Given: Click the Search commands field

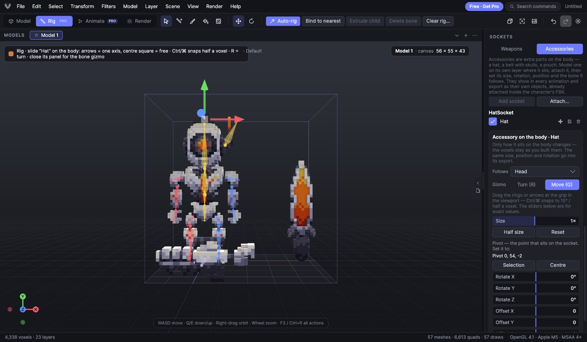Looking at the screenshot, I should point(533,6).
